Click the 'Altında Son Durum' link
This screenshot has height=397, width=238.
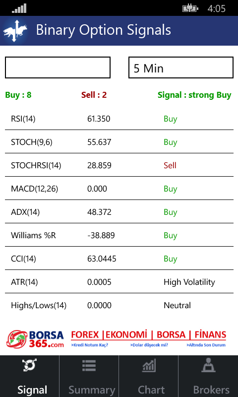click(206, 345)
